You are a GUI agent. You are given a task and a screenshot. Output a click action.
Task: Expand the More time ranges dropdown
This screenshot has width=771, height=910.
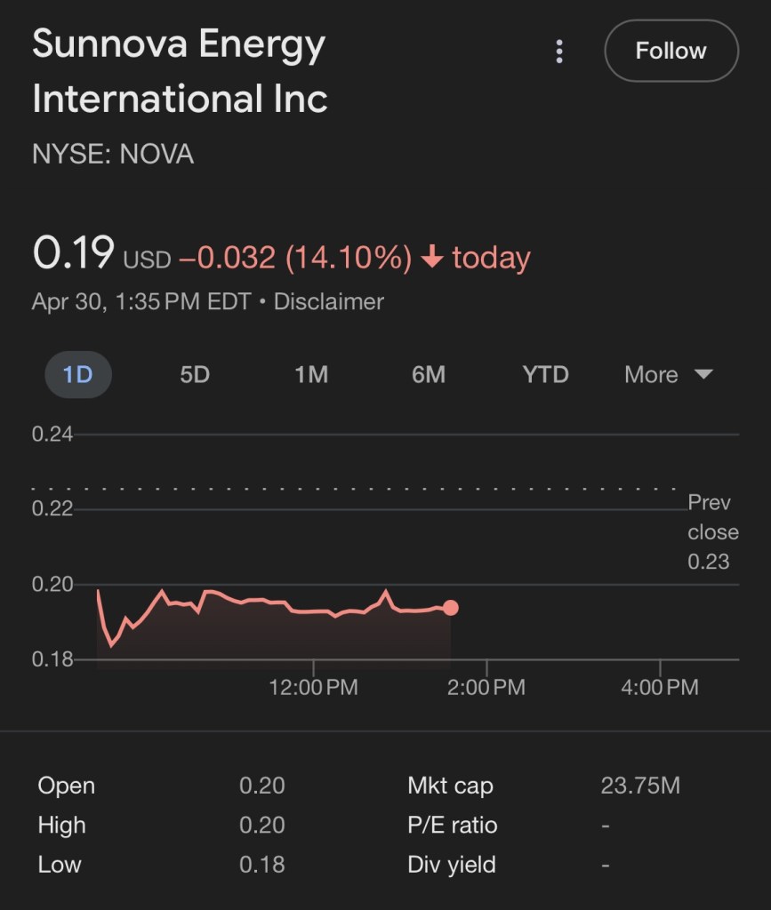[x=652, y=375]
